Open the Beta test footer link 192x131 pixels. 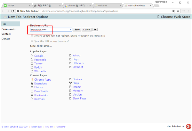[49, 127]
